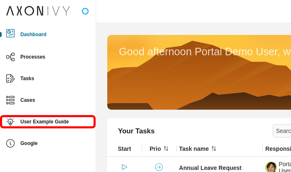The height and width of the screenshot is (172, 291).
Task: Sort the task list by Prio
Action: click(x=166, y=149)
